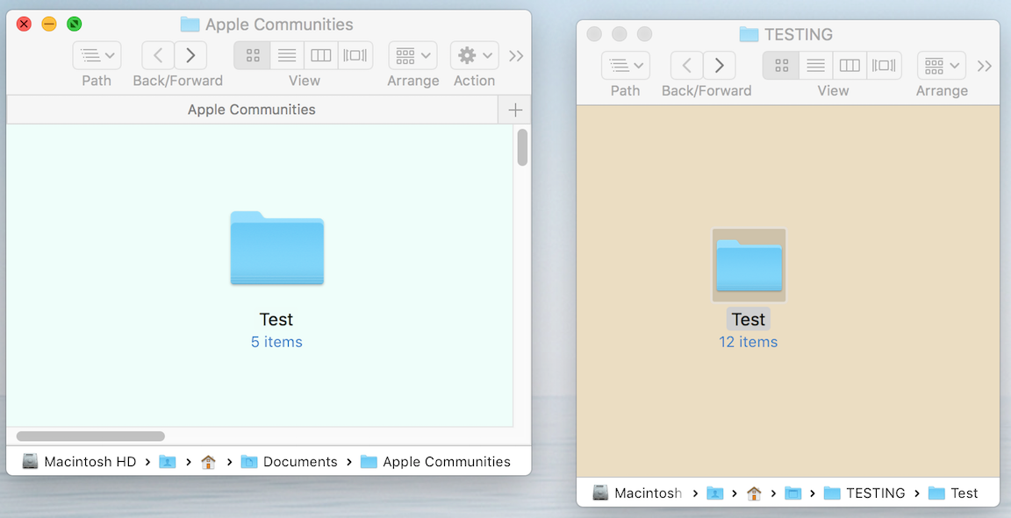Select Test folder with 5 items
Image resolution: width=1011 pixels, height=518 pixels.
(276, 250)
